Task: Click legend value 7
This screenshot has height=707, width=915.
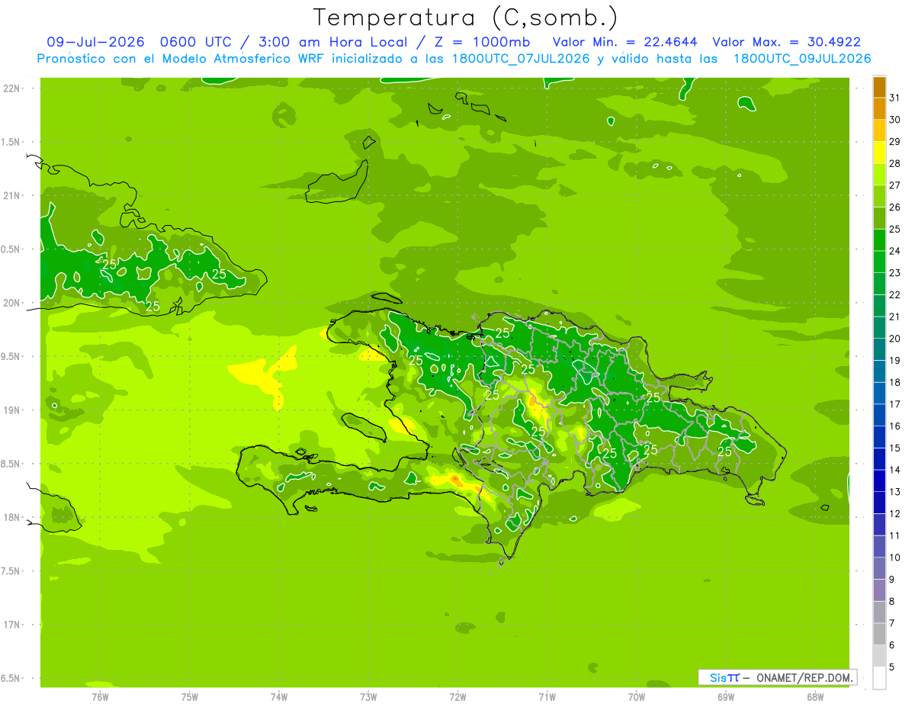Action: tap(892, 623)
